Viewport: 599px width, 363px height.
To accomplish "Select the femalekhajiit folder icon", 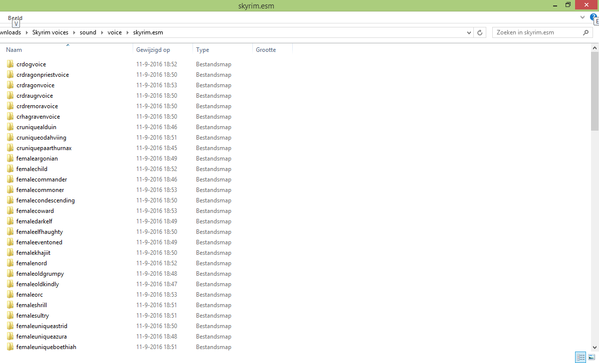I will click(10, 253).
